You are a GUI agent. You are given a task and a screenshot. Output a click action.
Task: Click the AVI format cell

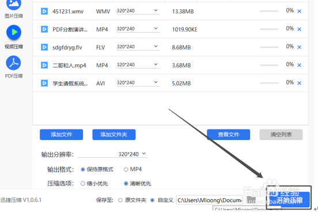[100, 83]
